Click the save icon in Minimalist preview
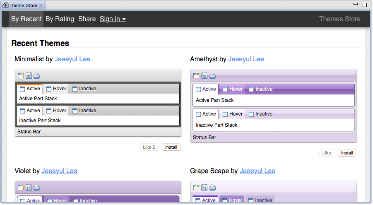The image size is (373, 205). tap(29, 75)
